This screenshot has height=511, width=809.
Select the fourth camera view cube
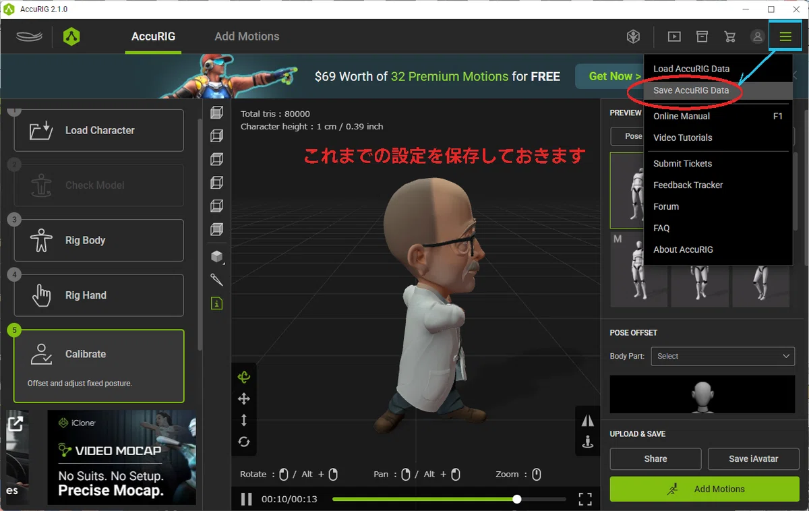pyautogui.click(x=216, y=183)
